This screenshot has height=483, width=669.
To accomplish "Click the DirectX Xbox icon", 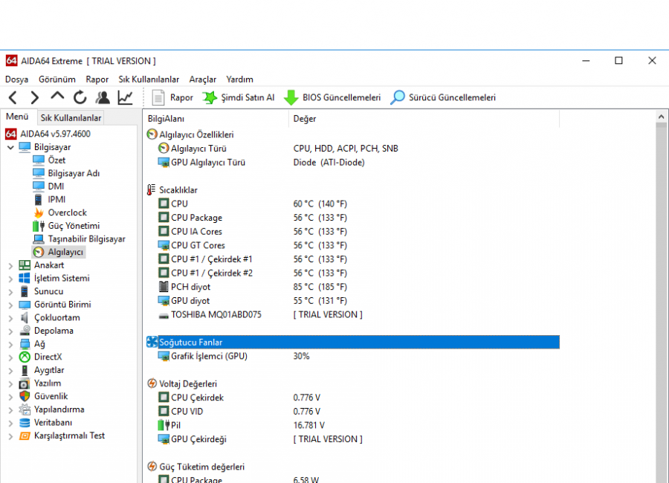I will point(25,357).
